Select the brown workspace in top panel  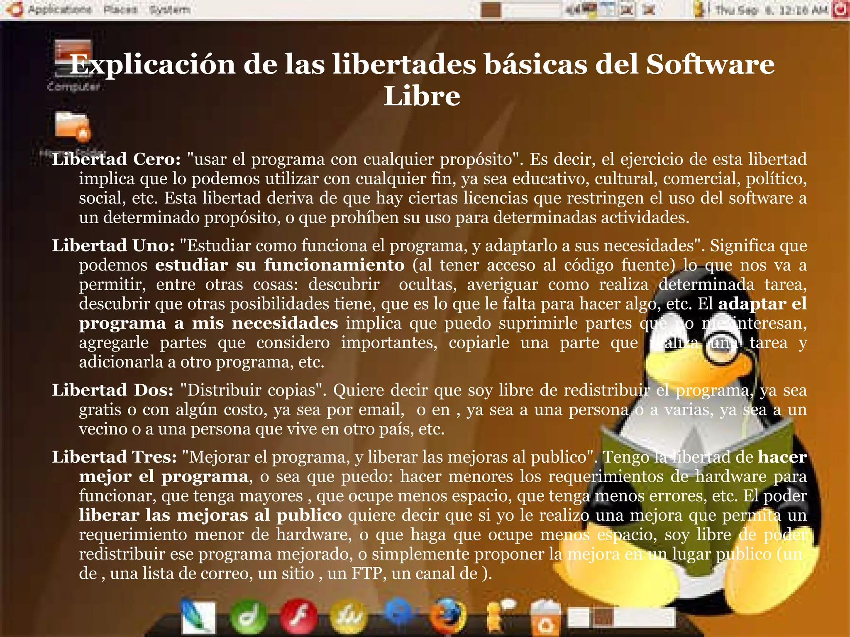491,10
